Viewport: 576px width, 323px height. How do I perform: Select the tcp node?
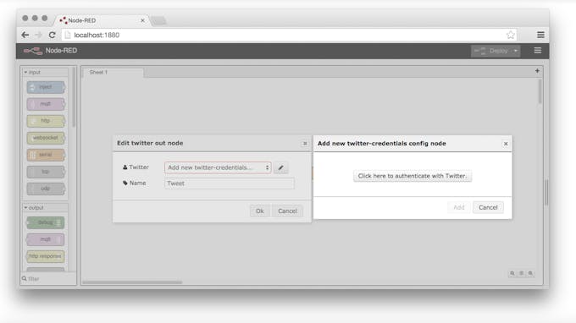46,172
